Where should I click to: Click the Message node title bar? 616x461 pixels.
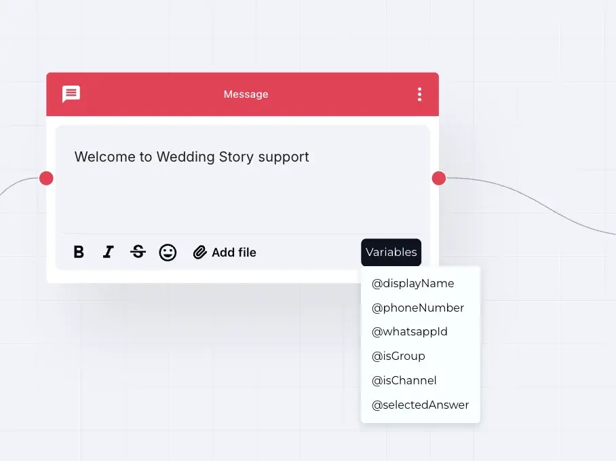pyautogui.click(x=246, y=94)
